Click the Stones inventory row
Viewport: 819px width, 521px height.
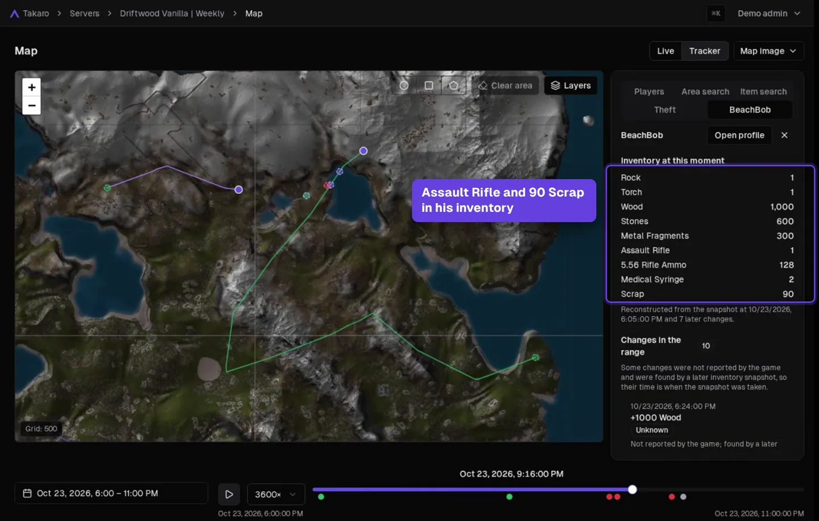pyautogui.click(x=707, y=221)
